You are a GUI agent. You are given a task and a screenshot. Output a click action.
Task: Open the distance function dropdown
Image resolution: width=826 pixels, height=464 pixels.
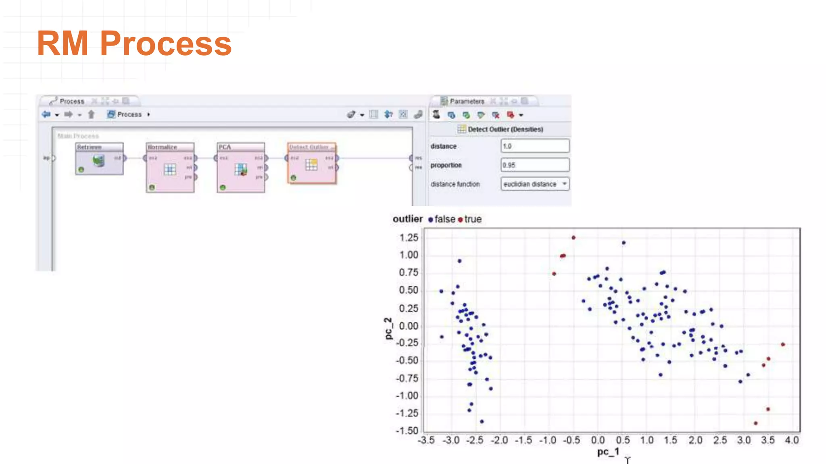[x=535, y=184]
